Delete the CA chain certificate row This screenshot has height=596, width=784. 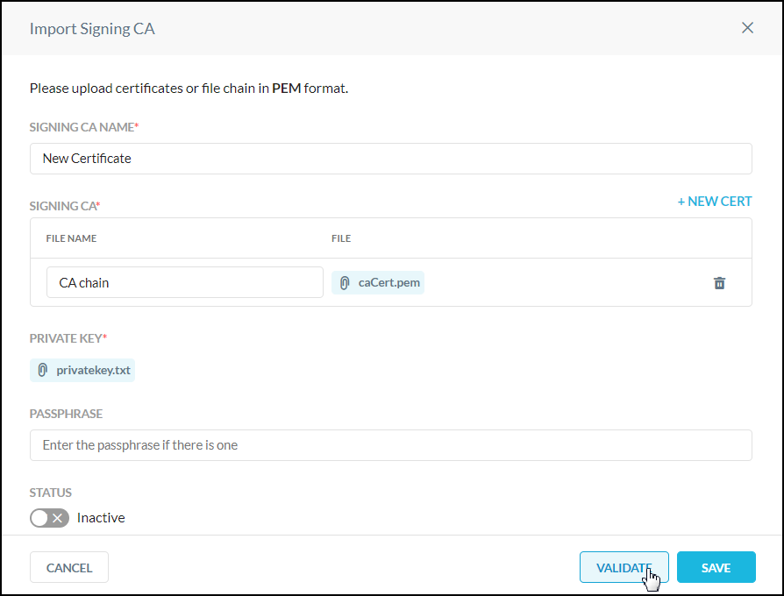click(719, 283)
